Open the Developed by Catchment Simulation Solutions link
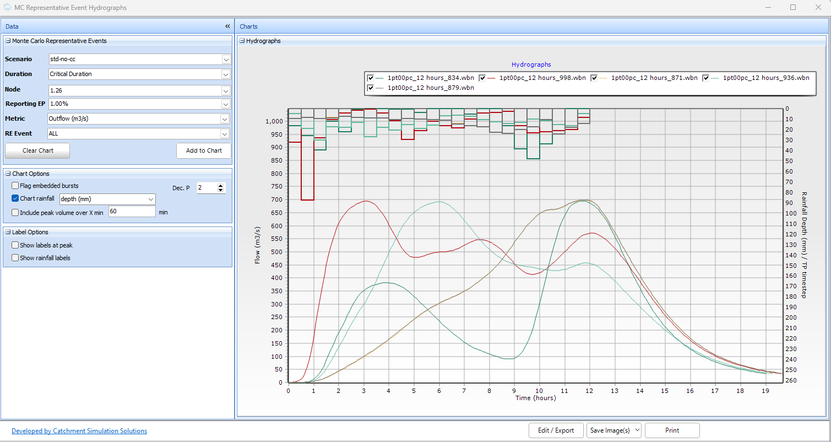Screen dimensions: 831x442 [79, 431]
